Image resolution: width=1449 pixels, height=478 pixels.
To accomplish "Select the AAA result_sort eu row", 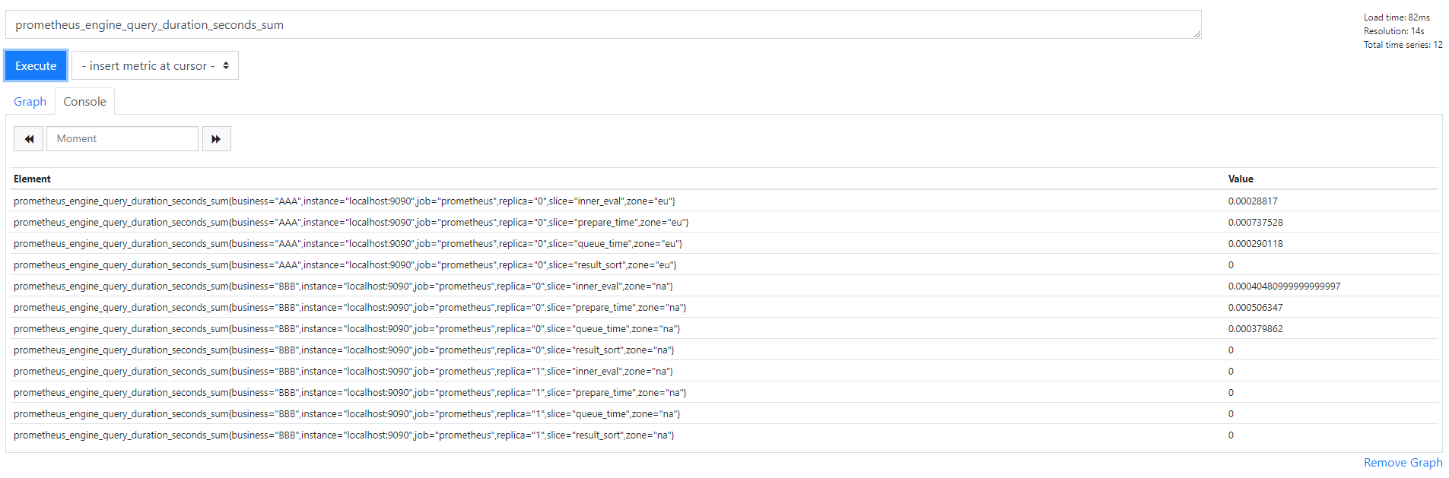I will tap(345, 265).
